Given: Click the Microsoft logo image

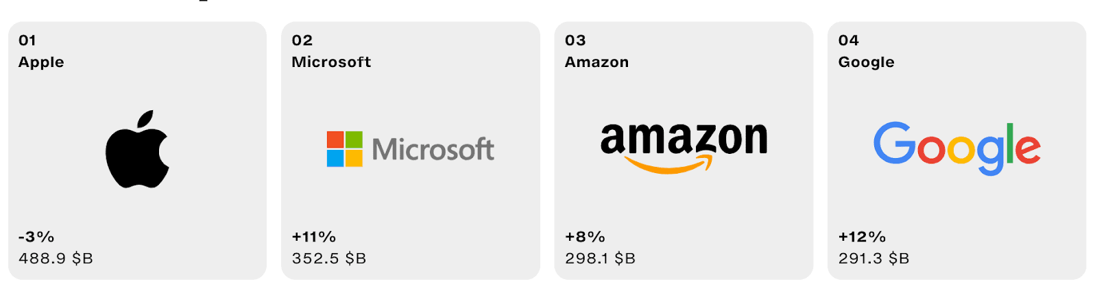Looking at the screenshot, I should click(410, 149).
